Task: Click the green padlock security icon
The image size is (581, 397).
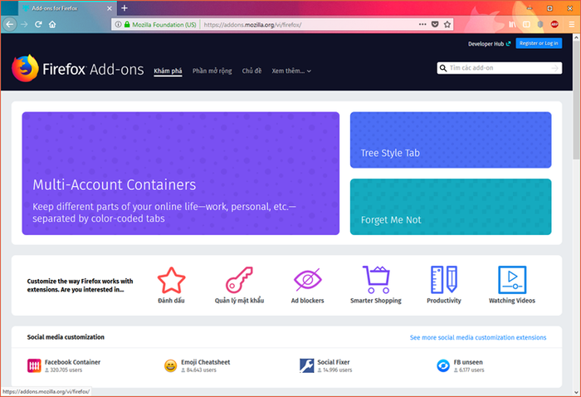Action: (x=127, y=24)
